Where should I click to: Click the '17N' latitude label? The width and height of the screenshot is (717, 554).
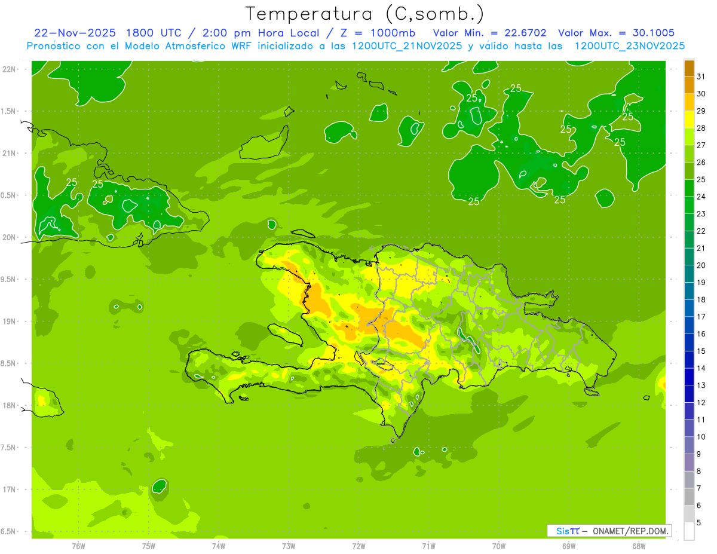point(10,489)
